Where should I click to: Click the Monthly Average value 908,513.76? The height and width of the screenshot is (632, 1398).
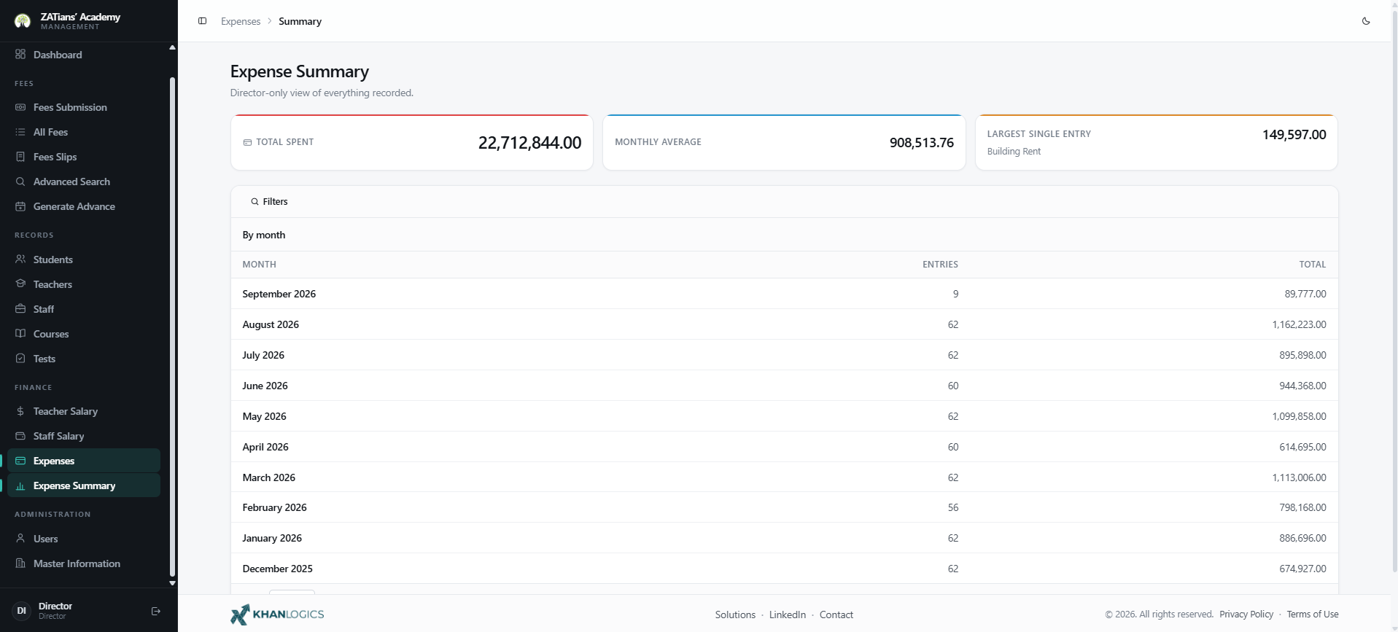921,143
